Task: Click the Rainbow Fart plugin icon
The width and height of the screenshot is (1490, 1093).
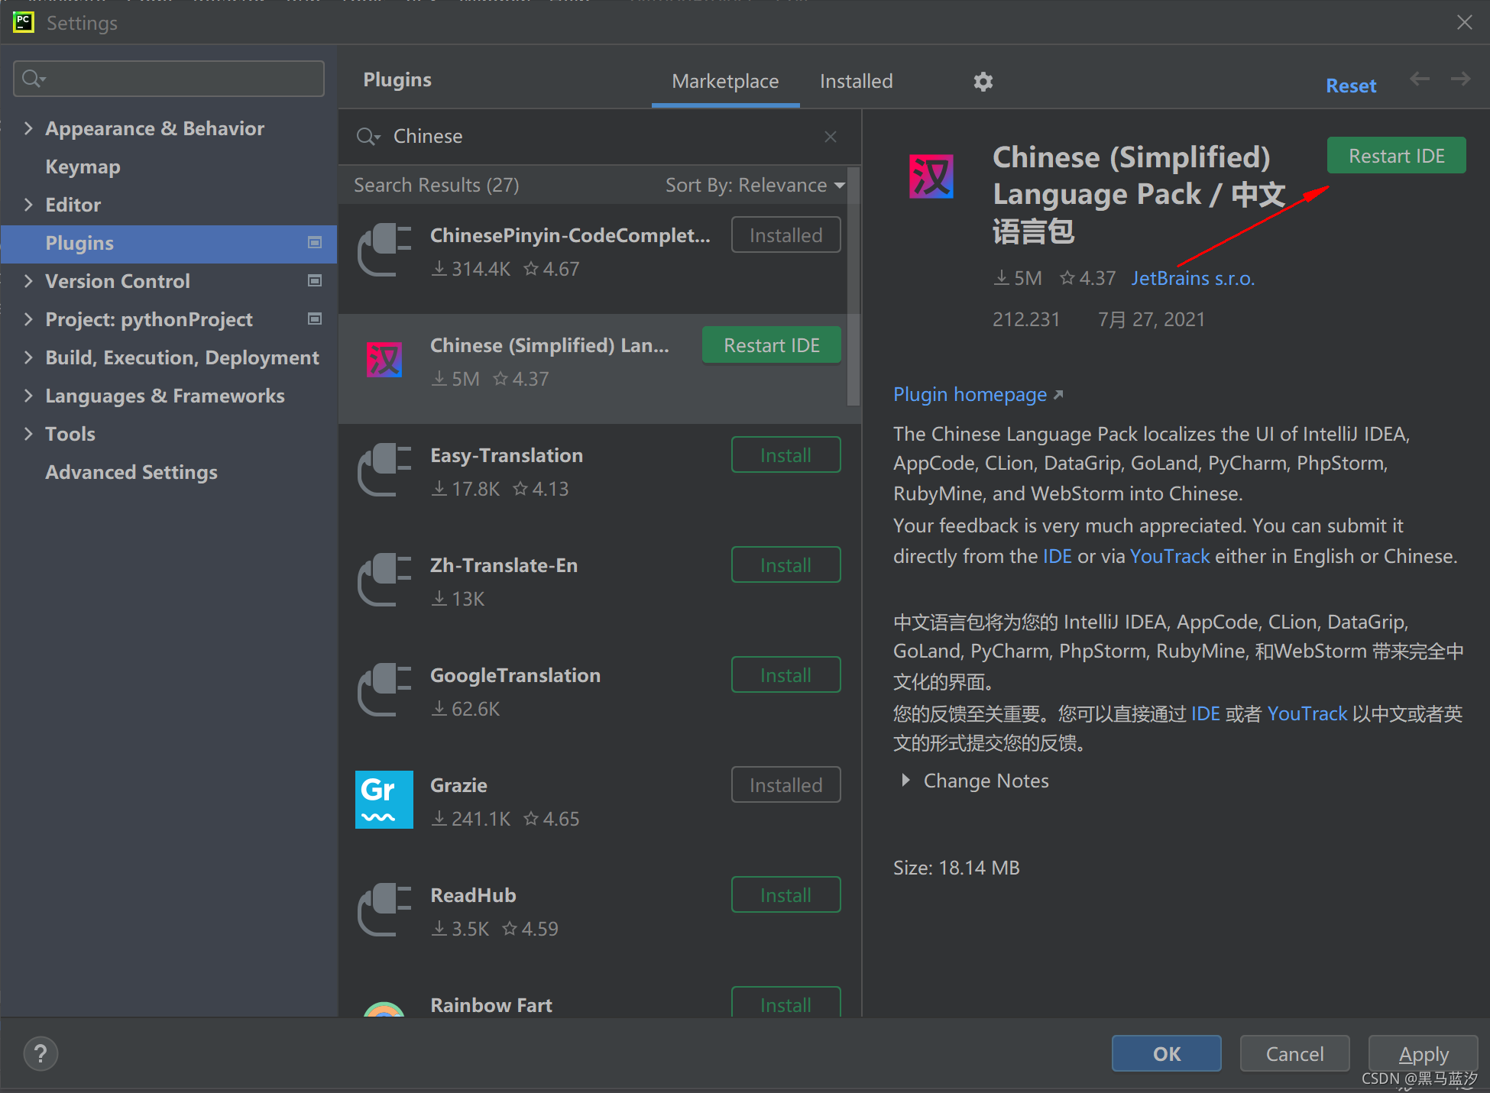Action: (384, 1008)
